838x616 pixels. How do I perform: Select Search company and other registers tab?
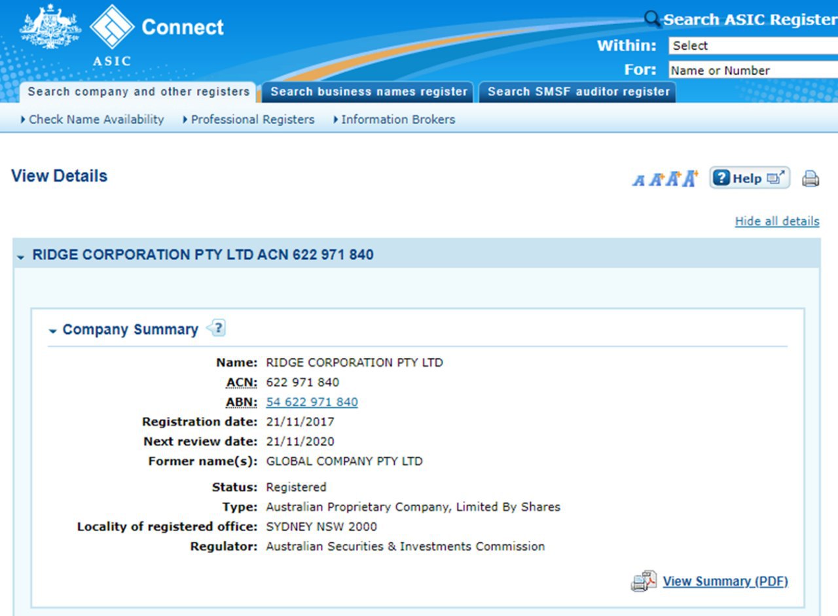138,92
